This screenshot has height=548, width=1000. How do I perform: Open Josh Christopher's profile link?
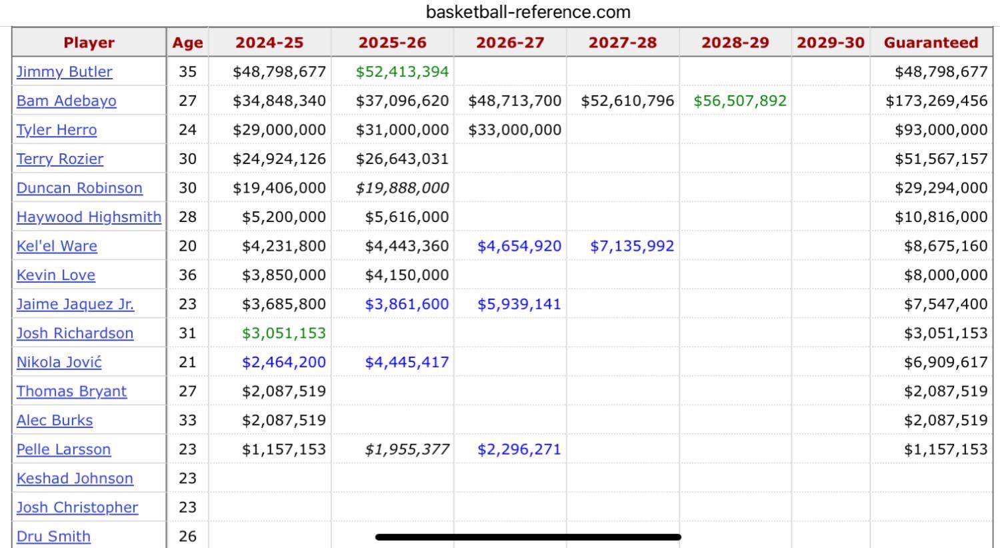pyautogui.click(x=77, y=507)
